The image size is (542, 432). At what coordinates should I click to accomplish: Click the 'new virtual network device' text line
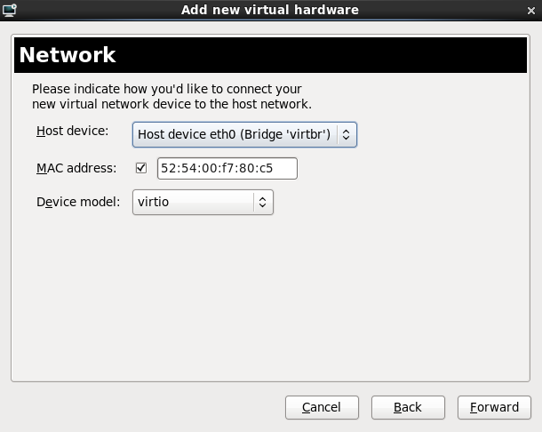(171, 104)
